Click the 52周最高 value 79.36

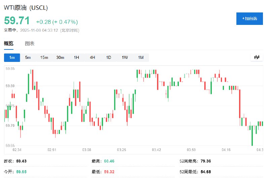(206, 161)
